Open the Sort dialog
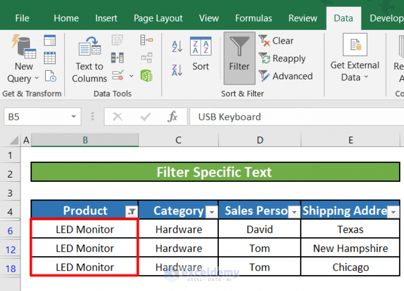 coord(201,54)
